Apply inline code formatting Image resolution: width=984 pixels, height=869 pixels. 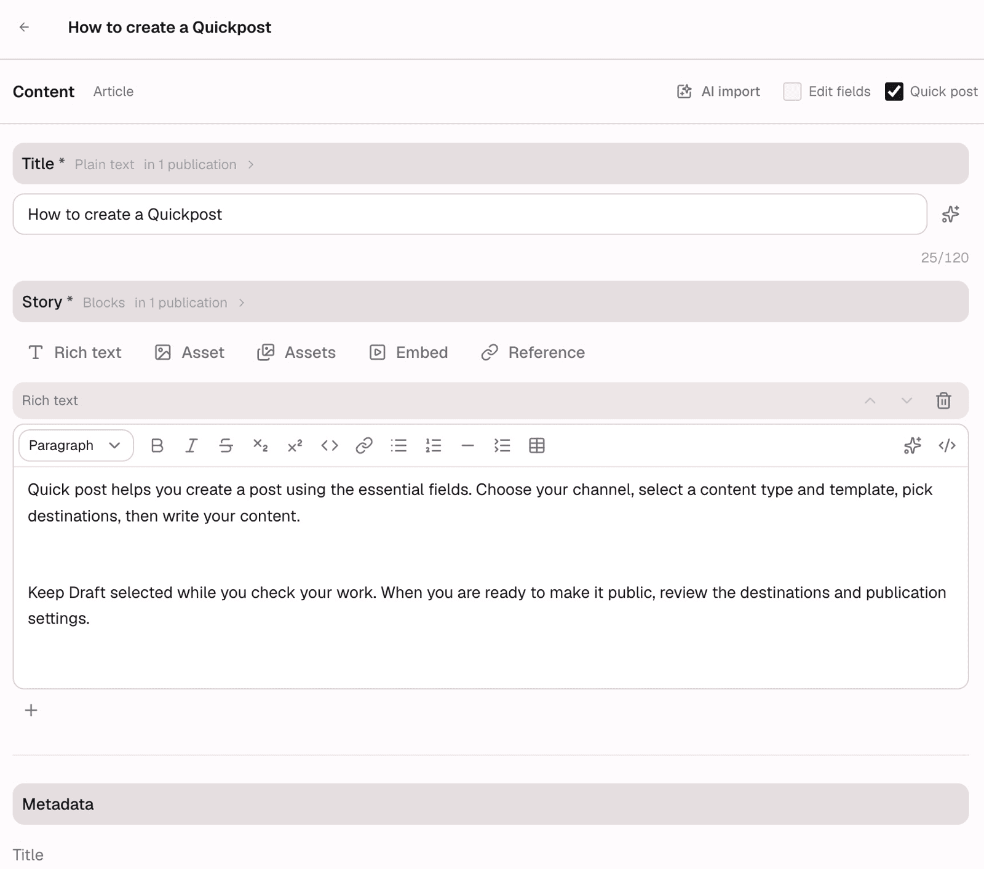(x=330, y=445)
